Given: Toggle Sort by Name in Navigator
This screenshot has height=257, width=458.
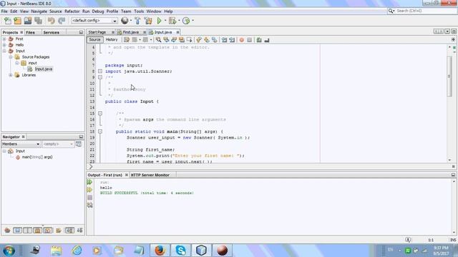Looking at the screenshot, I should 69,231.
